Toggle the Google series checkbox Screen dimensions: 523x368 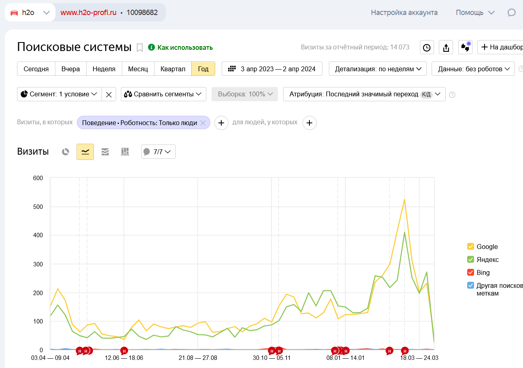[x=471, y=247]
